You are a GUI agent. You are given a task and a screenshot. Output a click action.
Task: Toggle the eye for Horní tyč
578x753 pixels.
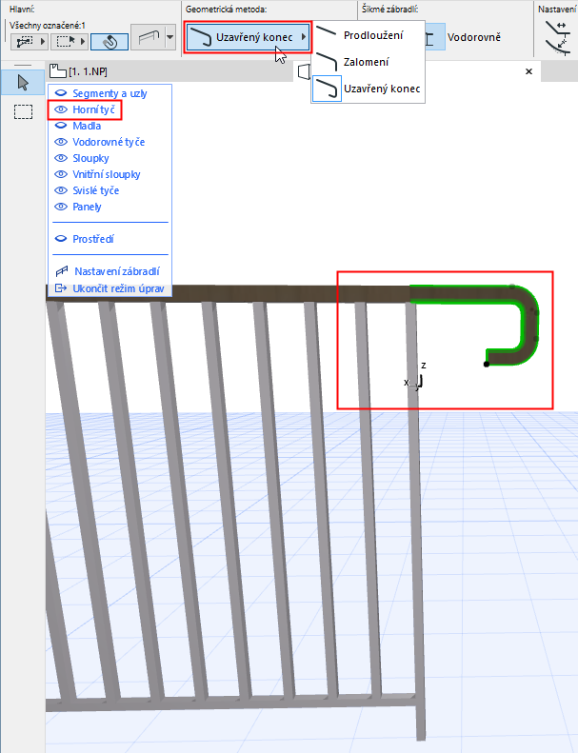point(61,109)
